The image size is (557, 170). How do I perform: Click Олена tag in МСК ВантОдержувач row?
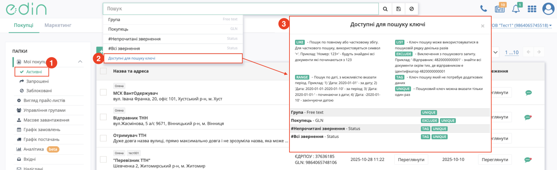119,86
